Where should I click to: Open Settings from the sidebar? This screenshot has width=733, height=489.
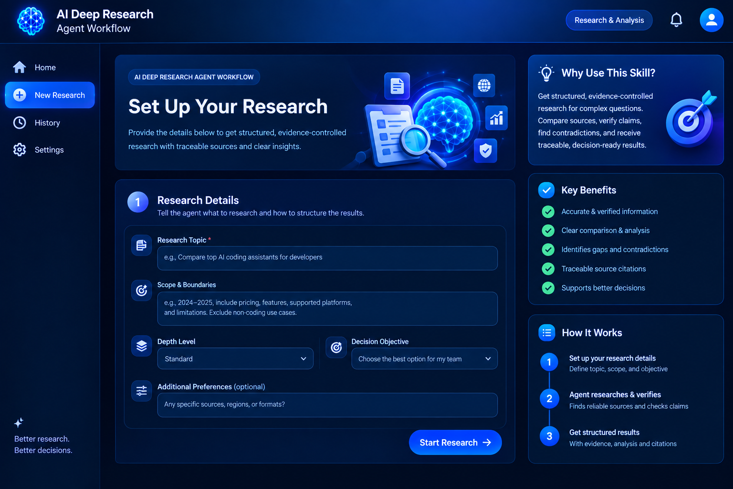[50, 149]
